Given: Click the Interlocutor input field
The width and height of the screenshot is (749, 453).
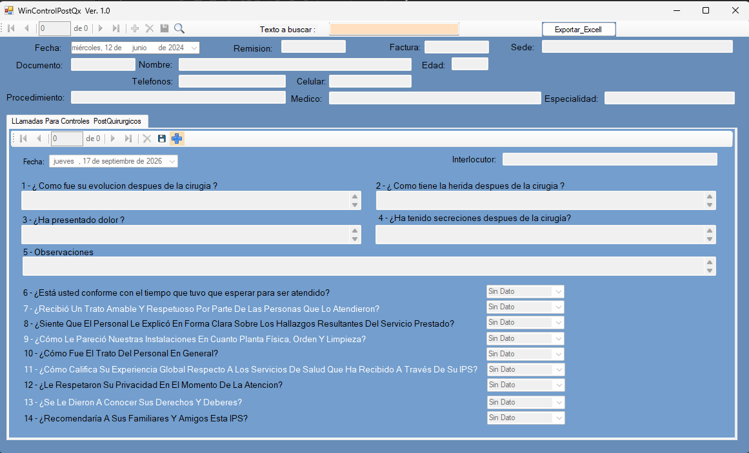Looking at the screenshot, I should [x=610, y=159].
